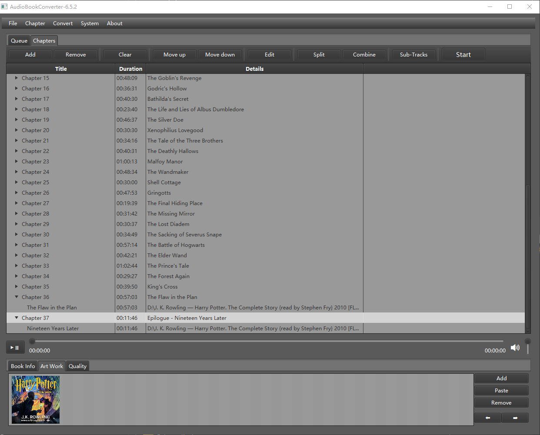
Task: Open the Sub-Tracks tool
Action: coord(413,54)
